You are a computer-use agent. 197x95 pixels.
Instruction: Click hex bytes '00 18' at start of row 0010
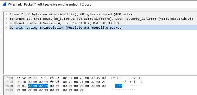21,82
